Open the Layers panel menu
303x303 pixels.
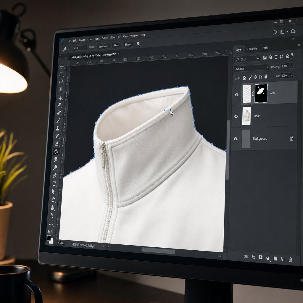[299, 45]
